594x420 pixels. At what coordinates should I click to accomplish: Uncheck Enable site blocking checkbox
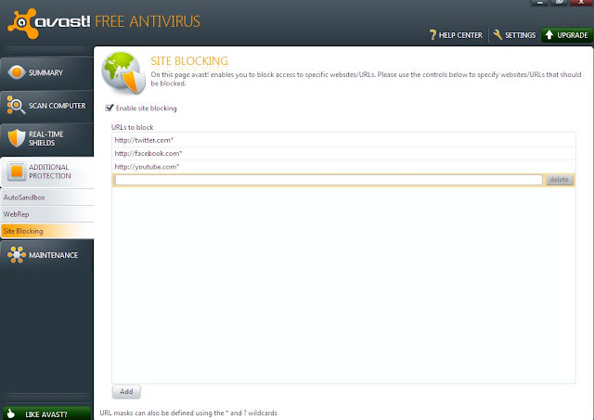(110, 108)
